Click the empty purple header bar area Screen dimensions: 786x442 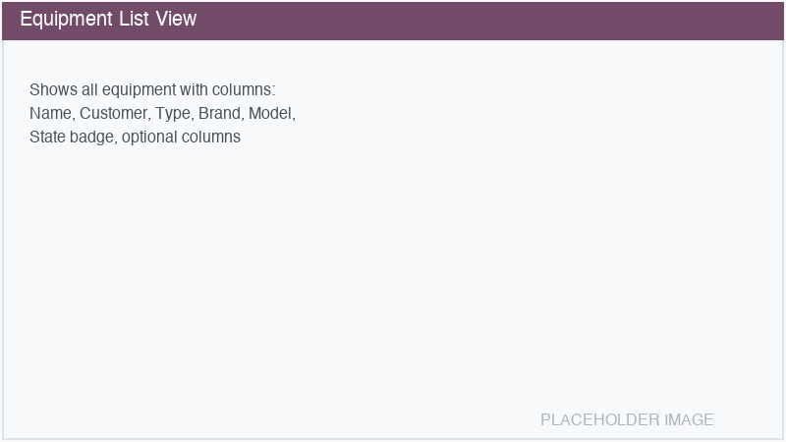[491, 20]
